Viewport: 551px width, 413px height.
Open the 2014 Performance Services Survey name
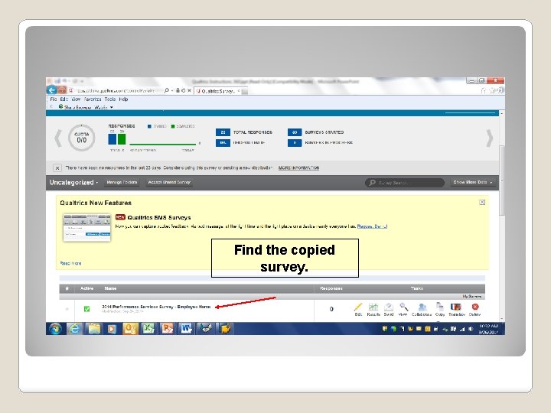[x=156, y=307]
